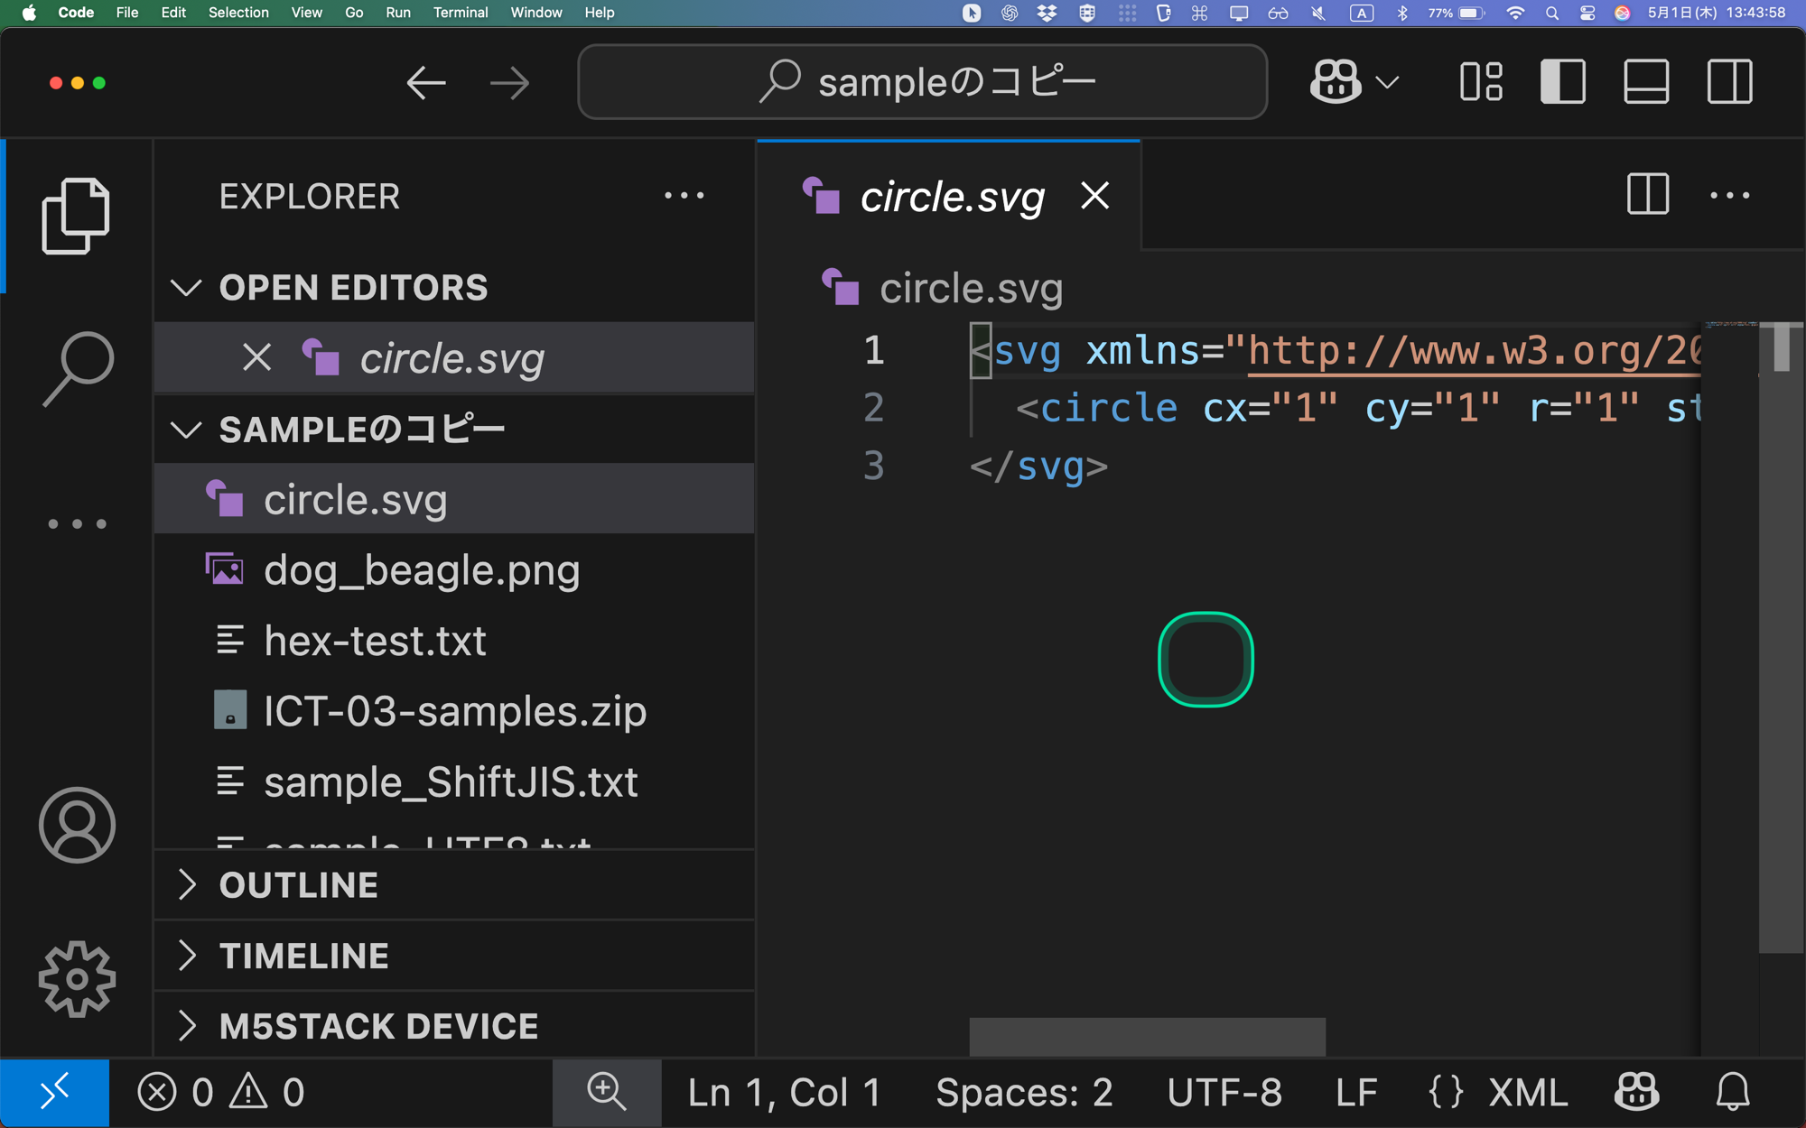Screen dimensions: 1806x1128
Task: Open the File menu
Action: [127, 13]
